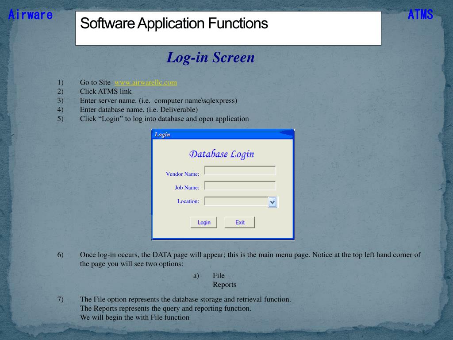
Task: Click 'We will begin the with File function'
Action: pos(134,317)
